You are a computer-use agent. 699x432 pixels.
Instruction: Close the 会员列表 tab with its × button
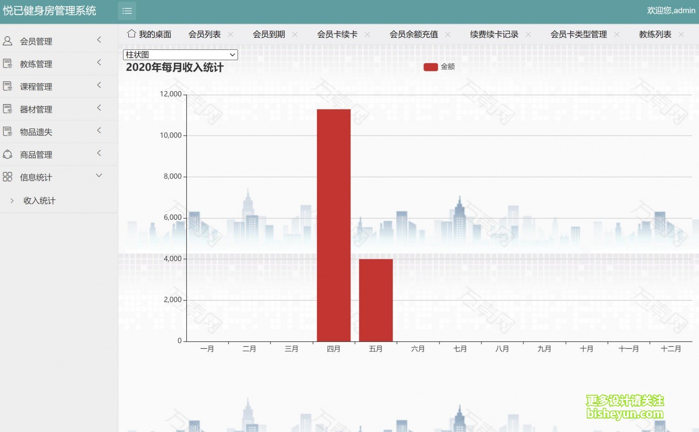click(x=231, y=34)
